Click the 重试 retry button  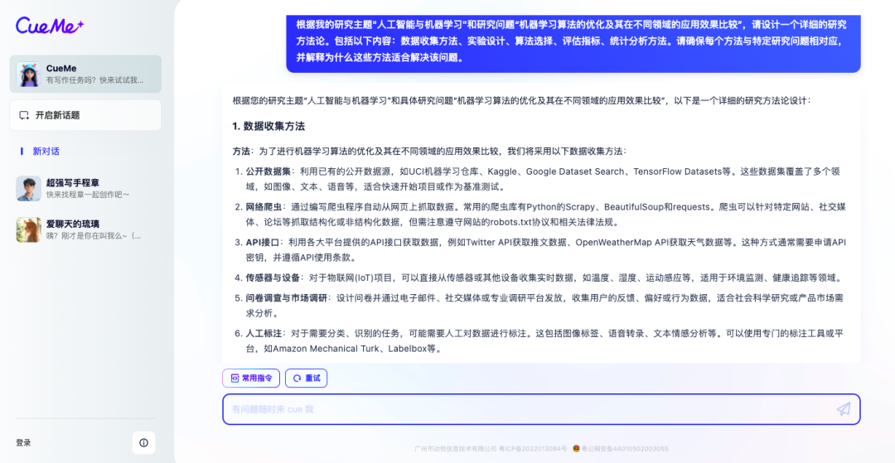point(307,378)
